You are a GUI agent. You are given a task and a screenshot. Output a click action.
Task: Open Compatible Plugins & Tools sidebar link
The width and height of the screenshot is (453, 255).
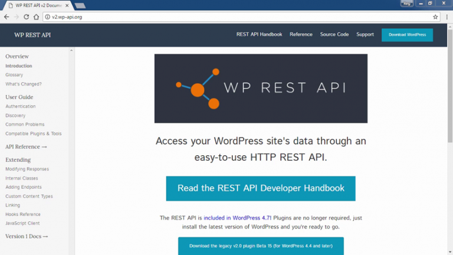34,134
